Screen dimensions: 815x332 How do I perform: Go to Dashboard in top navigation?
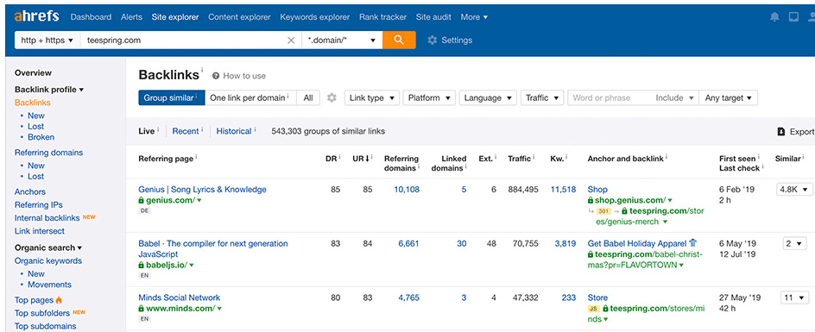[x=91, y=17]
